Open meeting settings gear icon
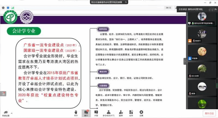This screenshot has height=118, width=218. click(x=141, y=113)
